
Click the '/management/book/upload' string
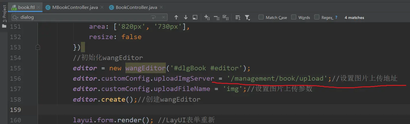pyautogui.click(x=277, y=78)
